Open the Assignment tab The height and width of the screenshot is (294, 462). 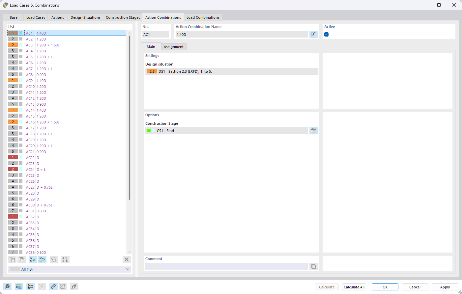tap(174, 46)
